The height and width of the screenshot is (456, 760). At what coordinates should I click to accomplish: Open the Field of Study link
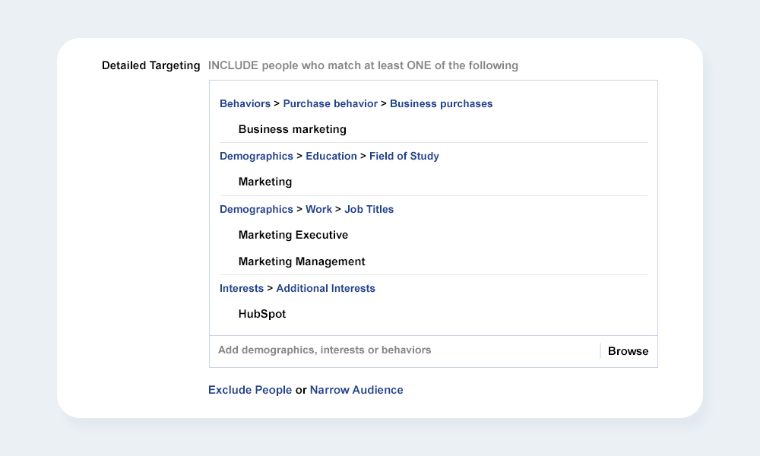click(x=404, y=156)
